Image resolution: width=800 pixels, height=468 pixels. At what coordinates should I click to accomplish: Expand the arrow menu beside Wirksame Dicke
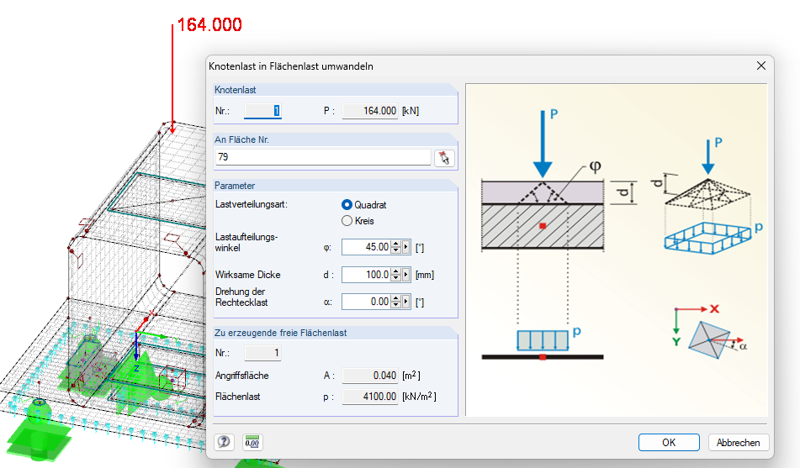(406, 275)
